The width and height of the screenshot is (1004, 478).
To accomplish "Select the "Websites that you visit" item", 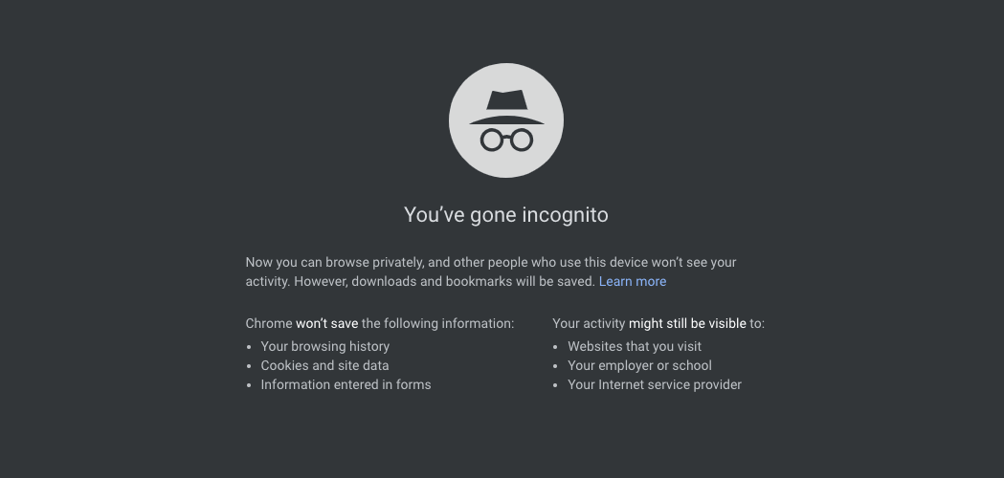I will click(x=635, y=347).
